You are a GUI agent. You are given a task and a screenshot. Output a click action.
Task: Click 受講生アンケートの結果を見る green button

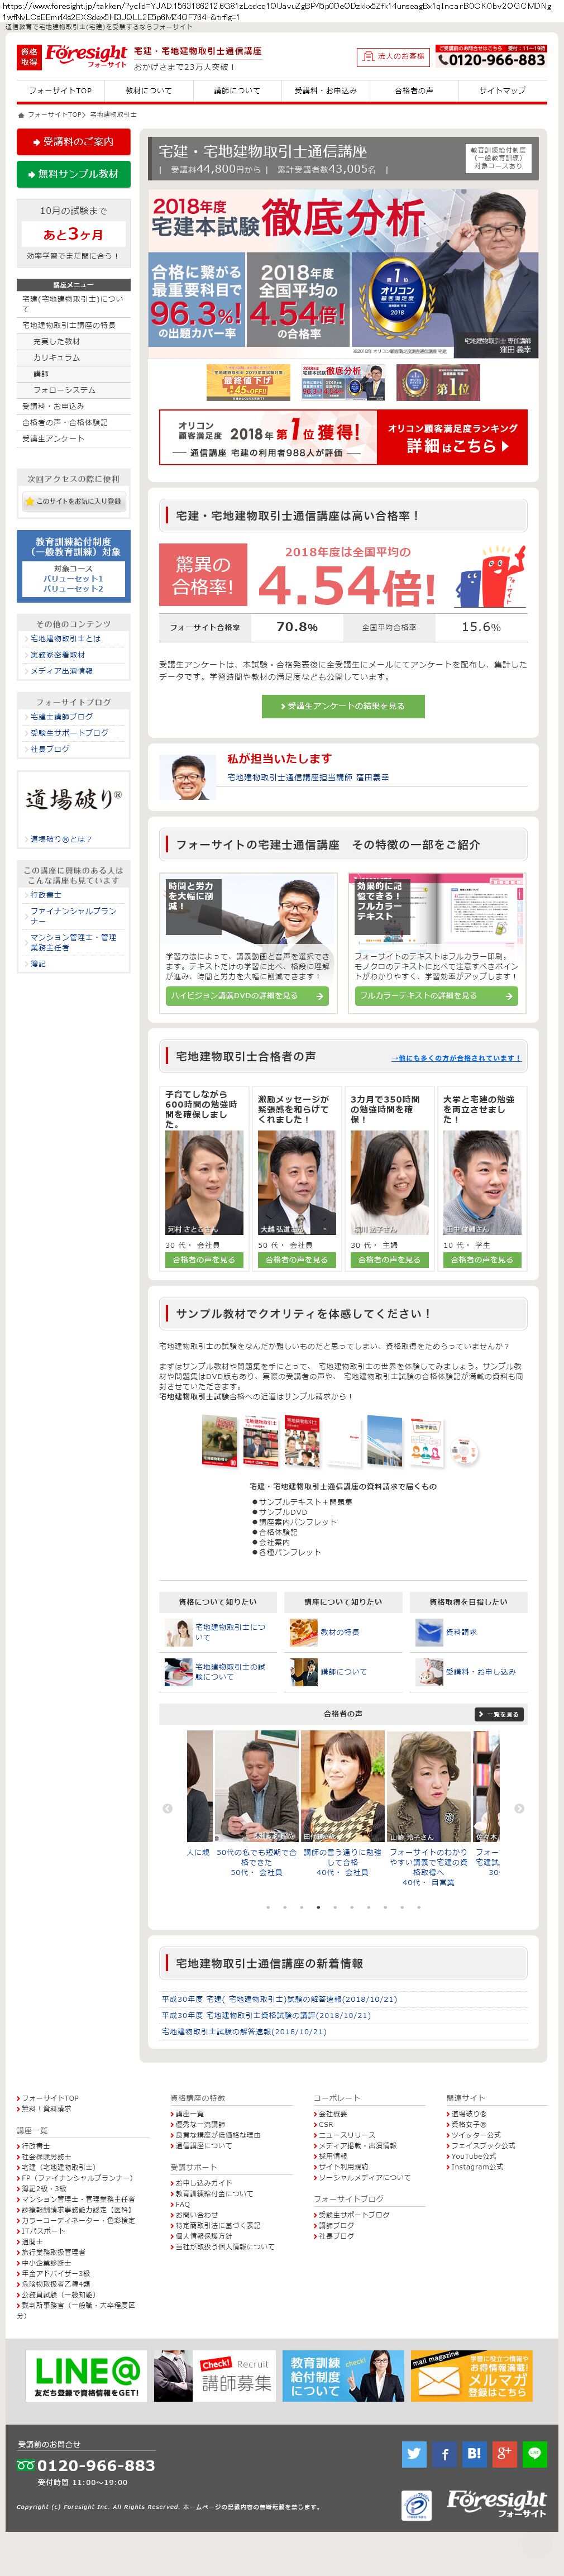pyautogui.click(x=343, y=706)
